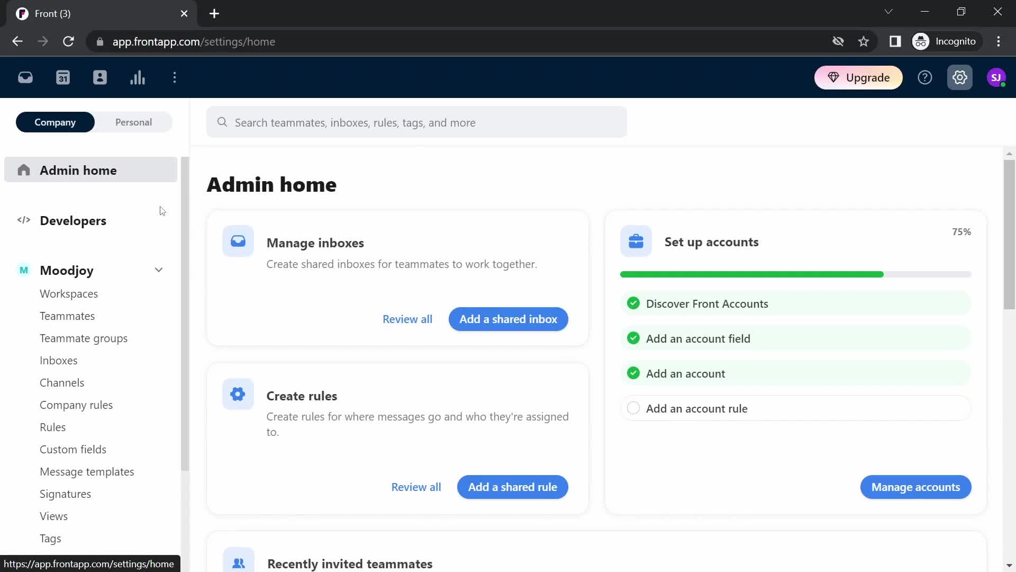Click the Moodjoy company logo icon
Image resolution: width=1016 pixels, height=572 pixels.
tap(23, 270)
